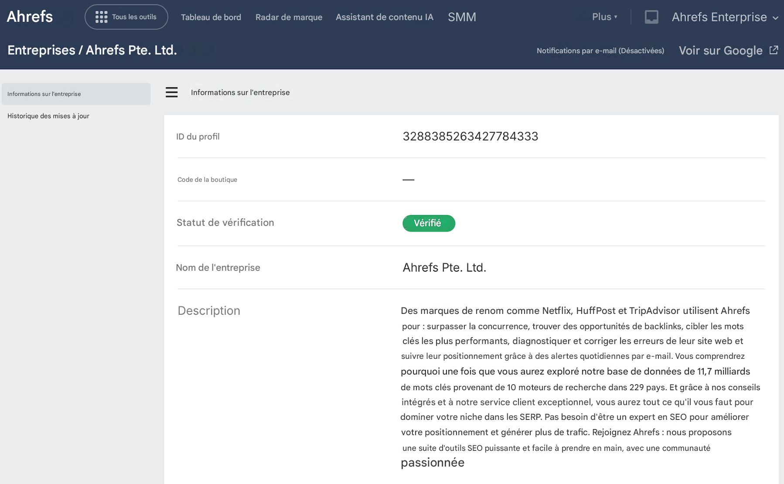The image size is (784, 484).
Task: Open the Tous les outils grid menu
Action: [x=126, y=17]
